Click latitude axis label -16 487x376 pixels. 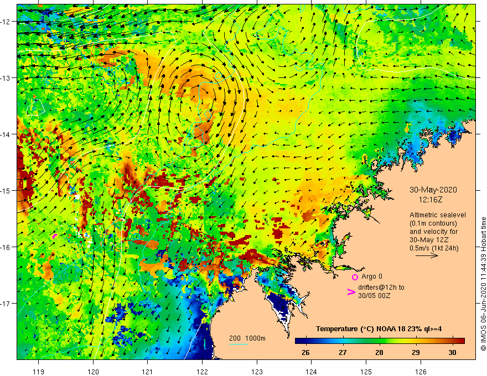(x=6, y=247)
